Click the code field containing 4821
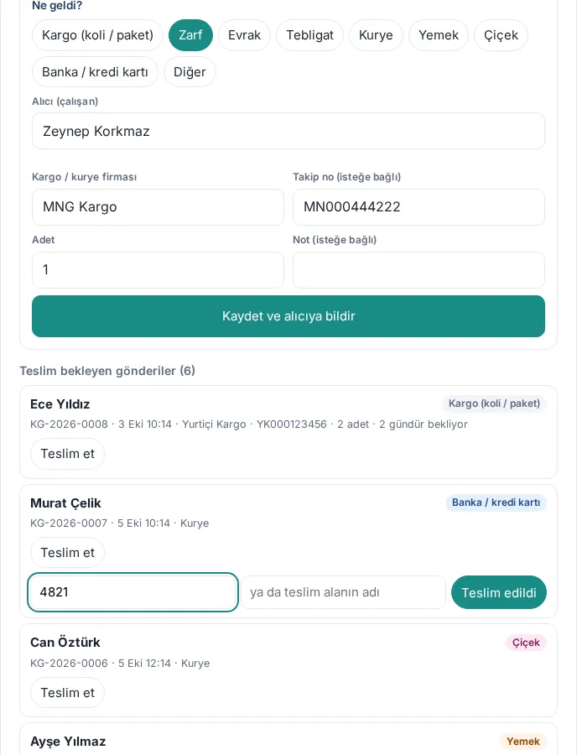The width and height of the screenshot is (577, 755). pyautogui.click(x=133, y=592)
